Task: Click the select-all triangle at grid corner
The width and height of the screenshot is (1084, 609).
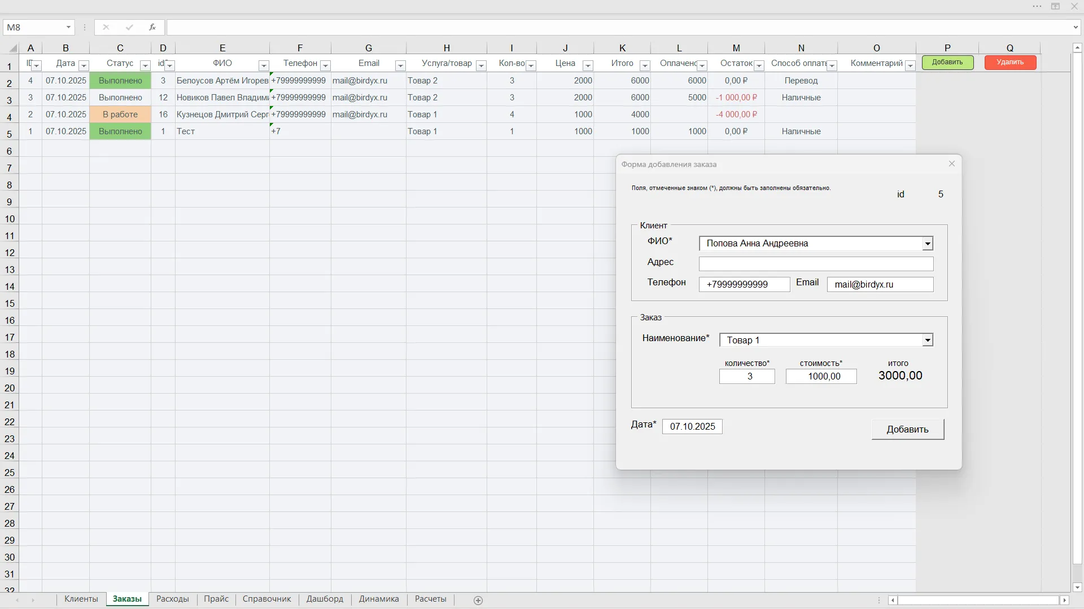Action: (x=14, y=48)
